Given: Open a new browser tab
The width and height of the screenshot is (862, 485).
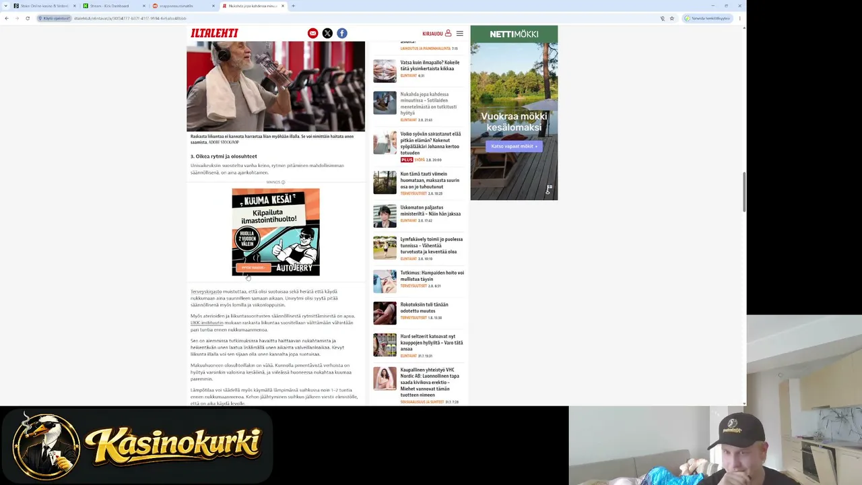Looking at the screenshot, I should 293,6.
